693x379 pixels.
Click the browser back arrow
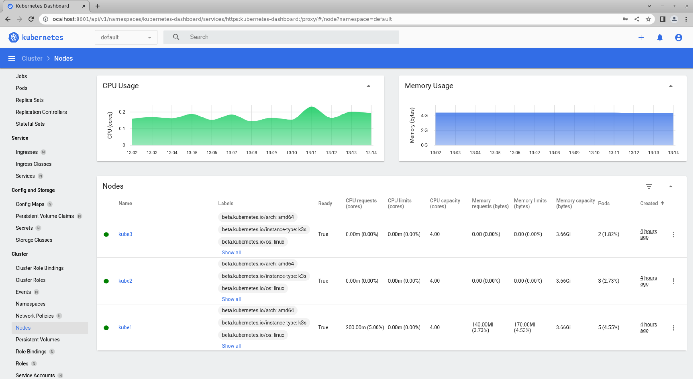coord(8,19)
